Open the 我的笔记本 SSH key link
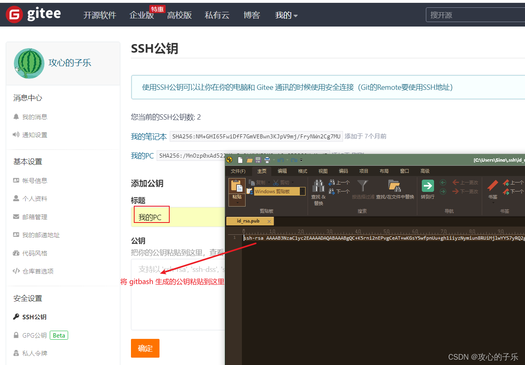The width and height of the screenshot is (525, 365). click(x=149, y=136)
